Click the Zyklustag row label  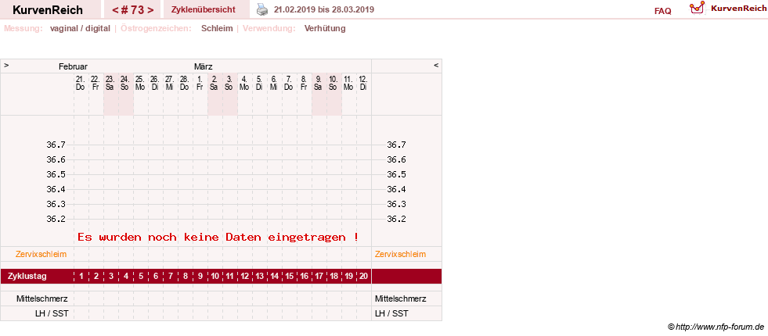point(27,277)
